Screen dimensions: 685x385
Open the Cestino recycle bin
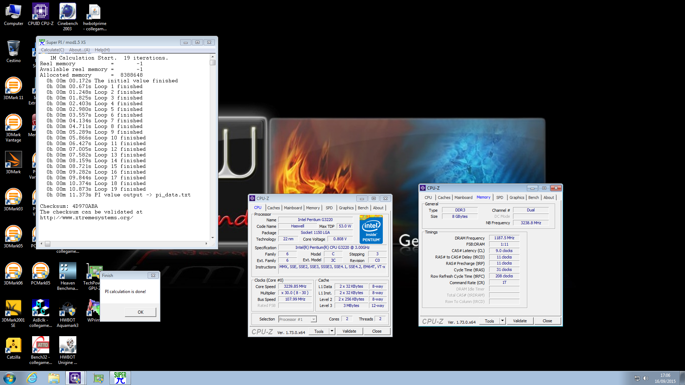pos(14,52)
